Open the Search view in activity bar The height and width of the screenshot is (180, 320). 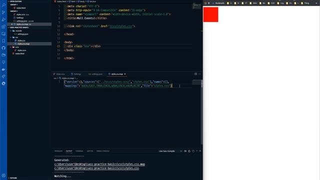3,5
